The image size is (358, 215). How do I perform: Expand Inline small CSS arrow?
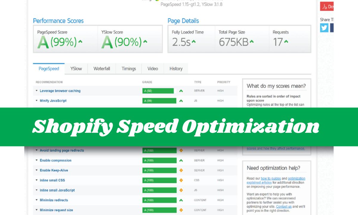pyautogui.click(x=36, y=180)
